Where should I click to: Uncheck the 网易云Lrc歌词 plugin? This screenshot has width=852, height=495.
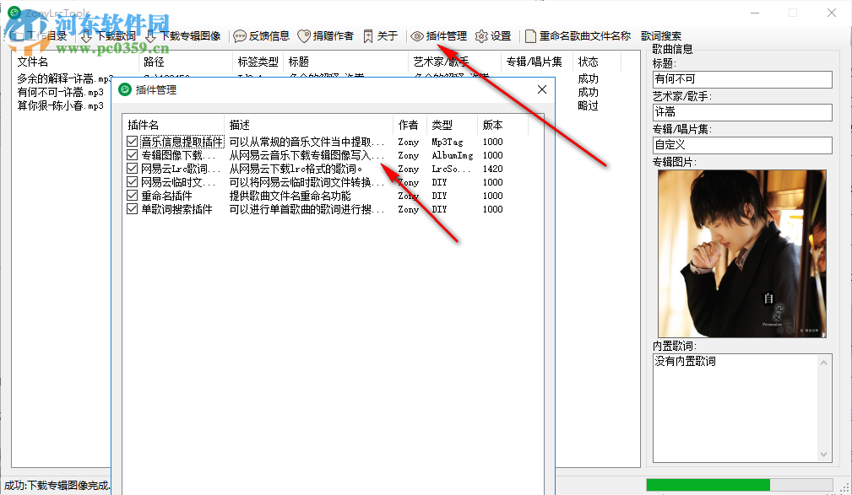click(132, 169)
